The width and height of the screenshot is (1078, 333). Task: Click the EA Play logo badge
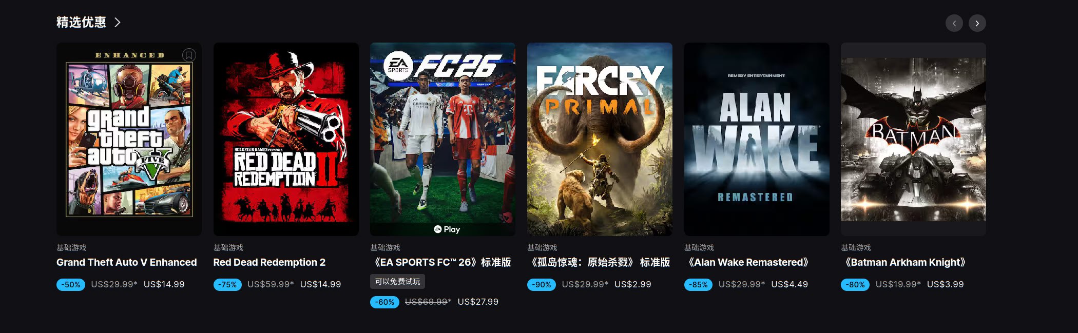(447, 229)
